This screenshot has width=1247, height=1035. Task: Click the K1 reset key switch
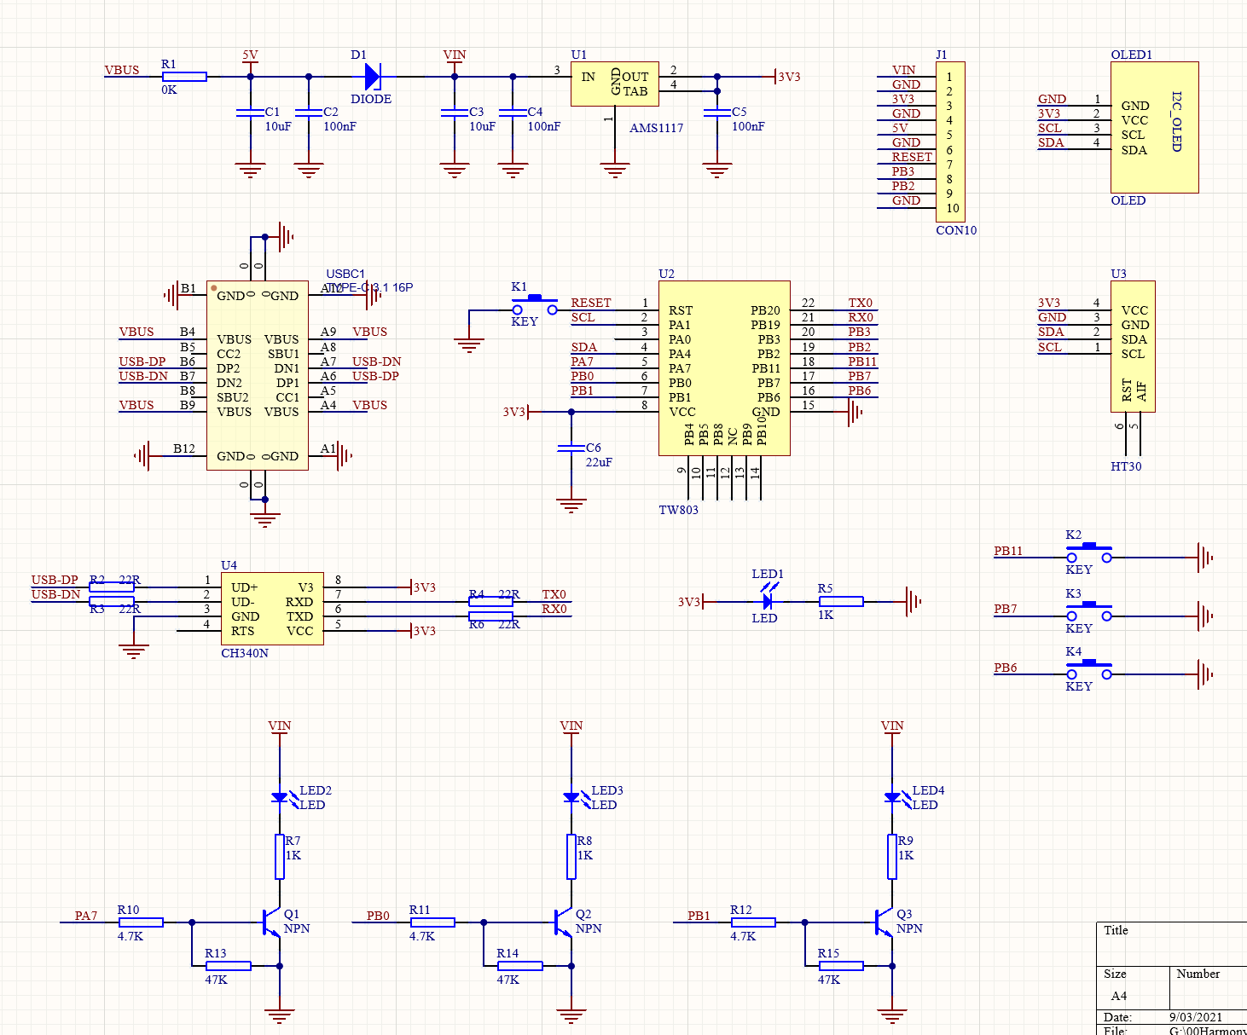tap(535, 305)
